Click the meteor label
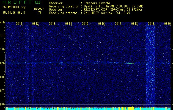Image resolution: width=173 pixels, height=110 pixels. coord(39,9)
